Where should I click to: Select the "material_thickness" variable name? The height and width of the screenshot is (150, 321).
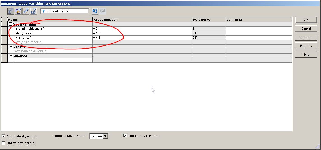(x=29, y=29)
